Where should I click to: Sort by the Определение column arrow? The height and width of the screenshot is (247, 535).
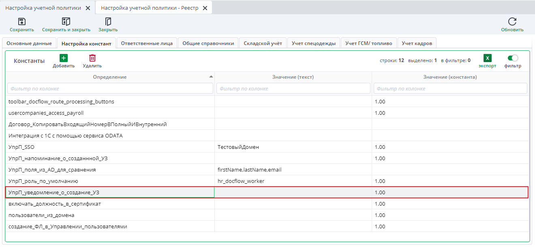pos(211,77)
